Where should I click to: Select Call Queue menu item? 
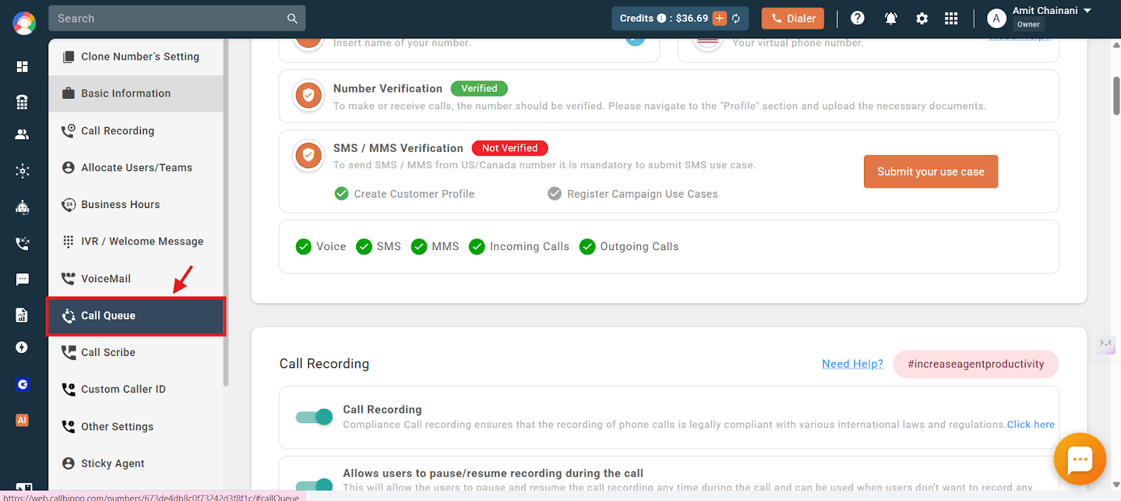pos(136,316)
